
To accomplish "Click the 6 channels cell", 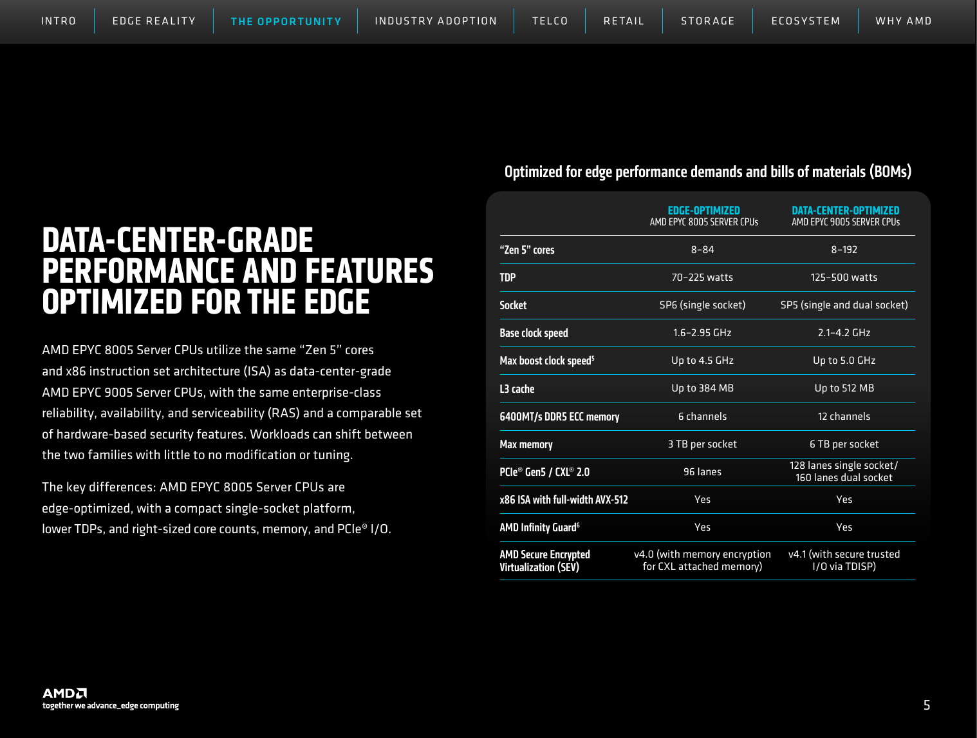I will (x=702, y=417).
